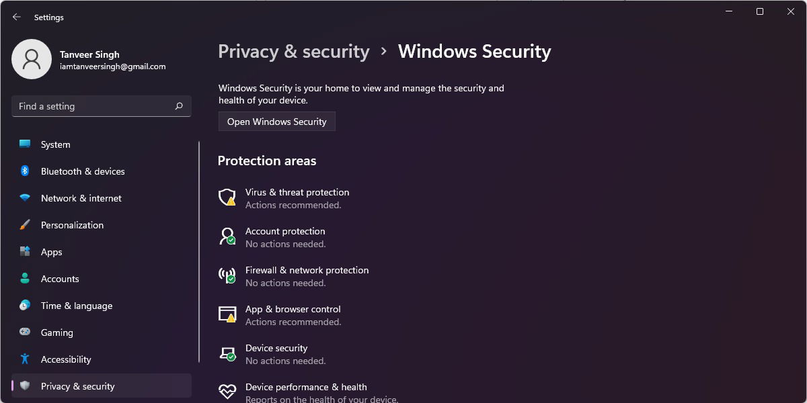Image resolution: width=807 pixels, height=403 pixels.
Task: Navigate to Privacy & security breadcrumb
Action: (x=294, y=52)
